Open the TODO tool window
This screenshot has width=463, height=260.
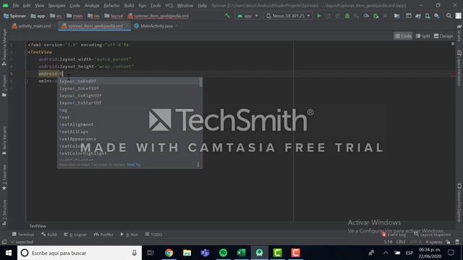[153, 234]
